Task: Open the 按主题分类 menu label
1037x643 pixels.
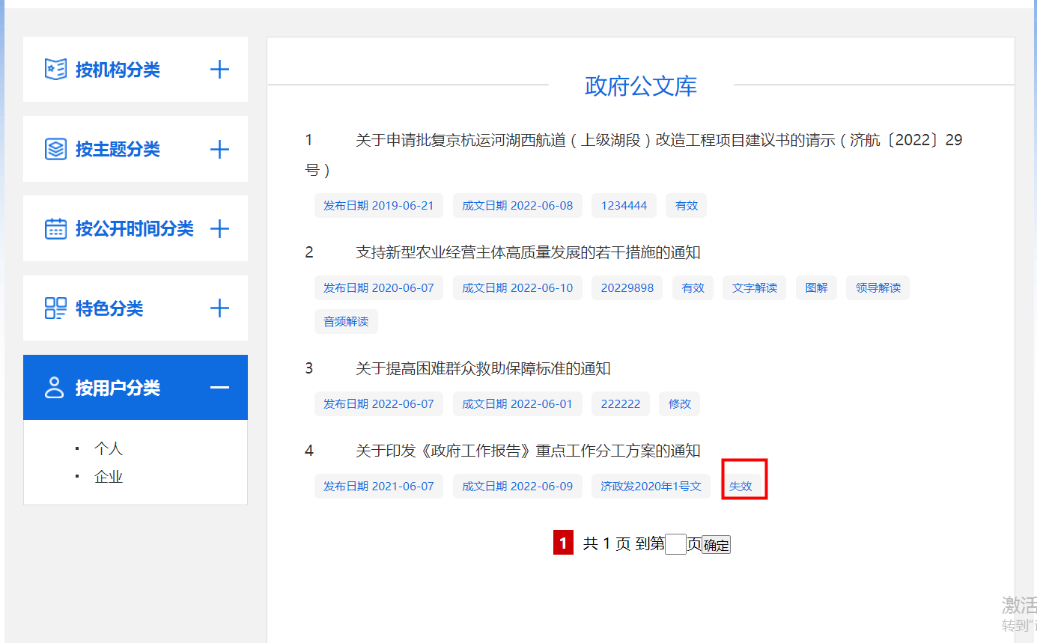Action: pos(118,149)
